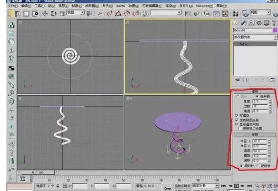
Task: Open the 编辑 menu
Action: 26,6
